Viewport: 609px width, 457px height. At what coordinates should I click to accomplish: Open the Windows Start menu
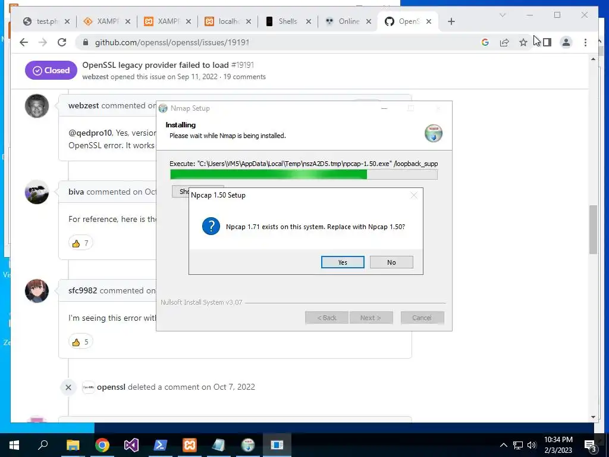14,445
